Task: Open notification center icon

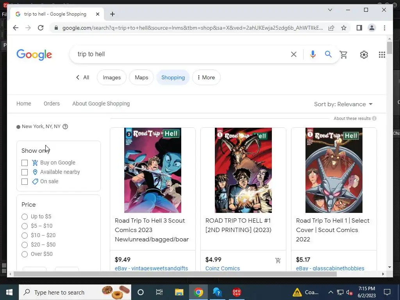Action: pyautogui.click(x=387, y=292)
